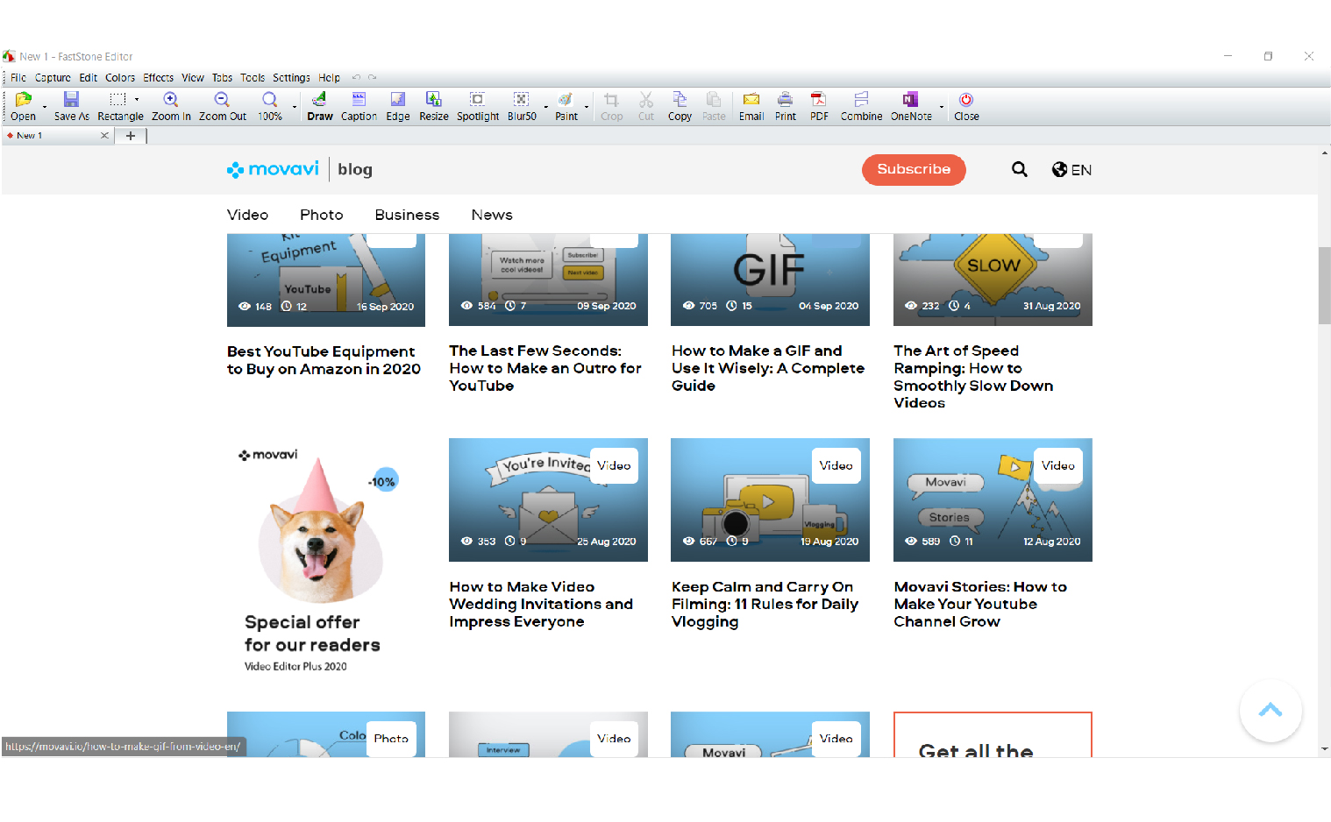Image resolution: width=1331 pixels, height=822 pixels.
Task: Click the Movavi Stories article thumbnail
Action: [x=993, y=500]
